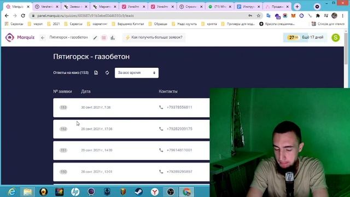The height and width of the screenshot is (197, 350).
Task: Open lead number 151 badge
Action: click(x=63, y=150)
